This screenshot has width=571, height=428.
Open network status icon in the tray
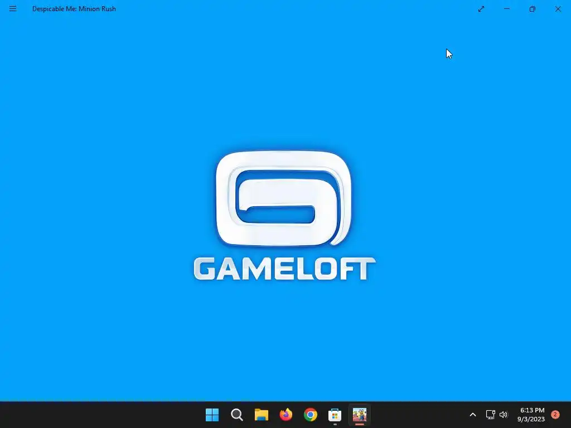[491, 415]
